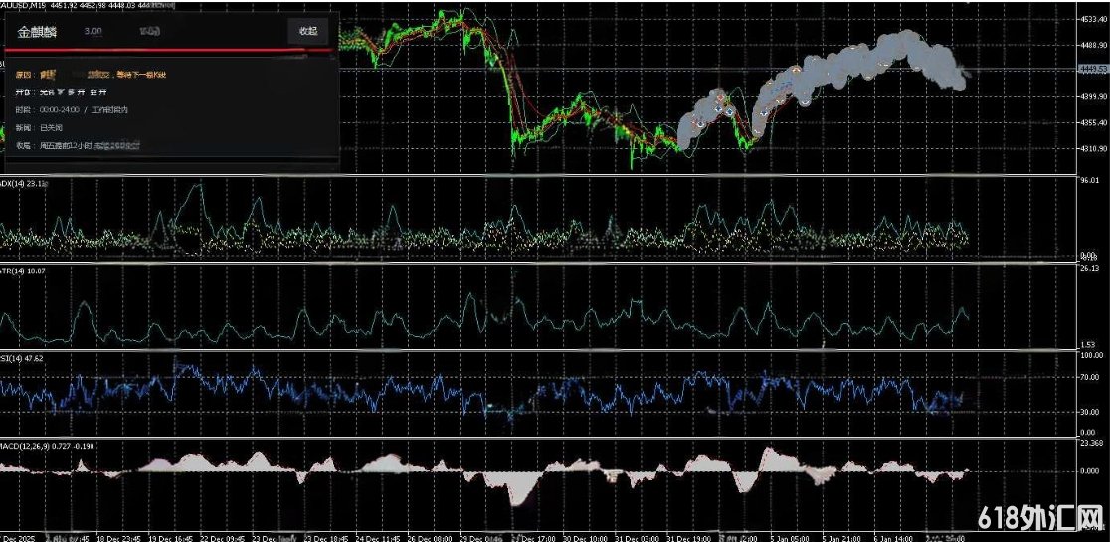1110x542 pixels.
Task: Click the MACD zero level 0.000 label
Action: [1091, 469]
